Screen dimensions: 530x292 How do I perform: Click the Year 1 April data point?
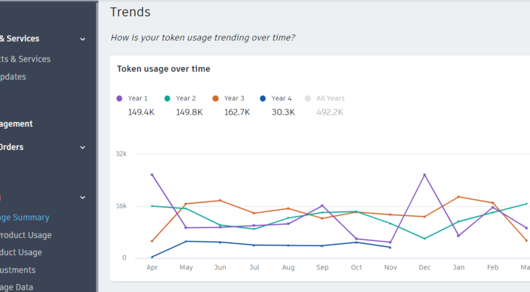pyautogui.click(x=152, y=174)
